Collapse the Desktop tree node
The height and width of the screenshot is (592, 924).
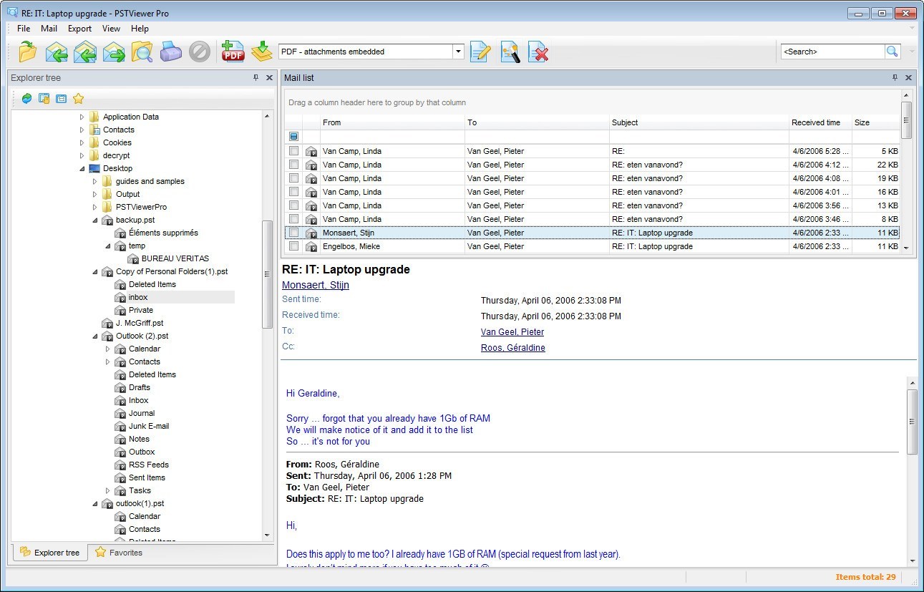[x=82, y=168]
